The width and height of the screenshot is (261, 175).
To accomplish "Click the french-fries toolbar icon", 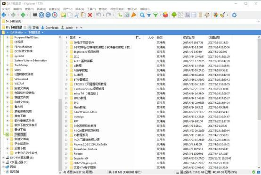I will (165, 15).
